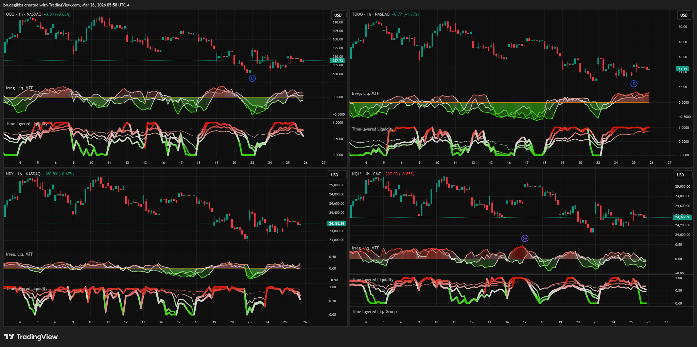The height and width of the screenshot is (347, 697).
Task: Open the USD currency selector on TQQQ chart
Action: point(684,15)
